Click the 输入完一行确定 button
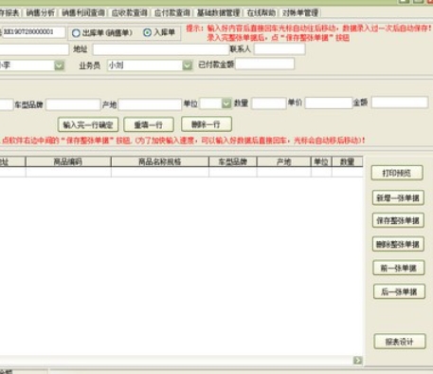 click(88, 124)
